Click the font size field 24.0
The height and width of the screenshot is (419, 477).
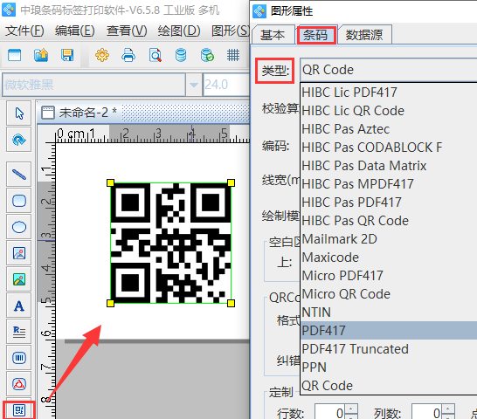point(225,85)
